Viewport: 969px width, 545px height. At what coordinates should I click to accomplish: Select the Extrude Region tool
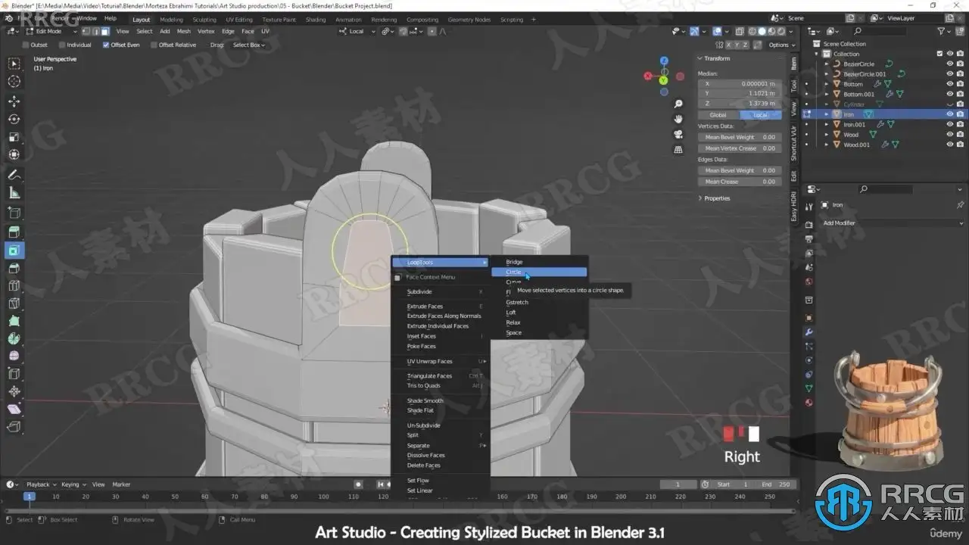(x=14, y=232)
